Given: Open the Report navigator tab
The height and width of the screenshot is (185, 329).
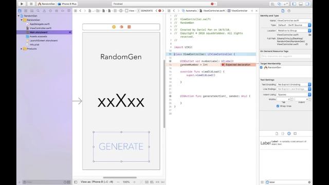Looking at the screenshot, I should (69, 11).
